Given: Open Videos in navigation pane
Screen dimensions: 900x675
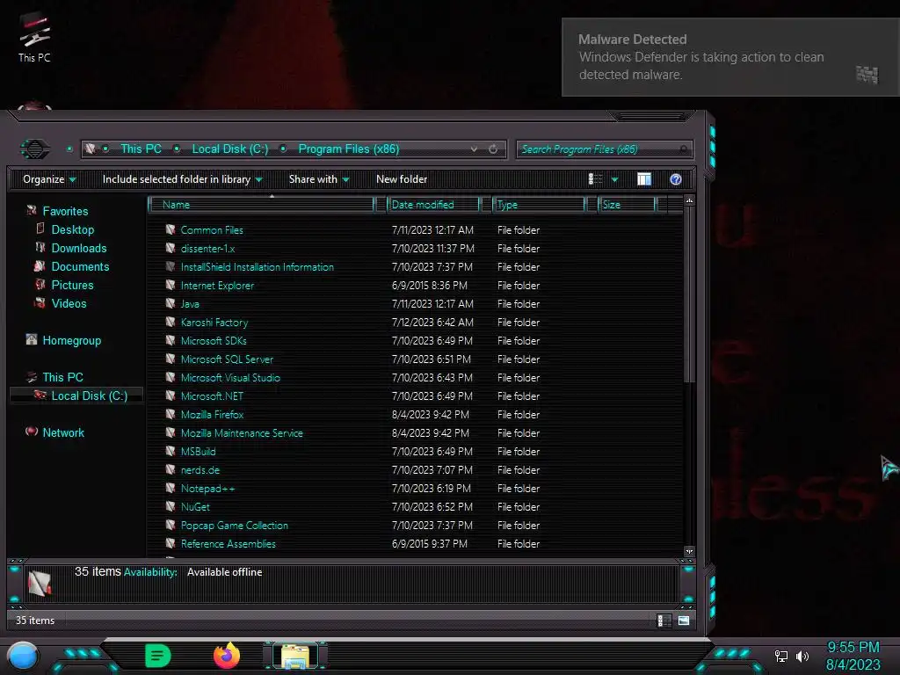Looking at the screenshot, I should point(69,303).
